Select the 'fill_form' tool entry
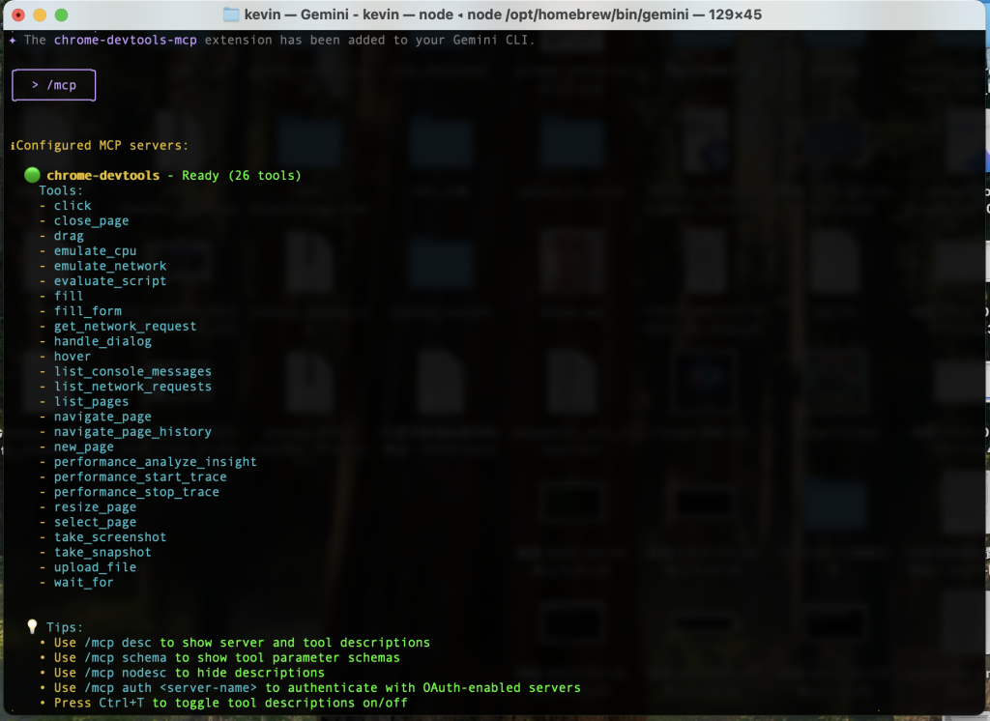The image size is (990, 721). pyautogui.click(x=87, y=311)
